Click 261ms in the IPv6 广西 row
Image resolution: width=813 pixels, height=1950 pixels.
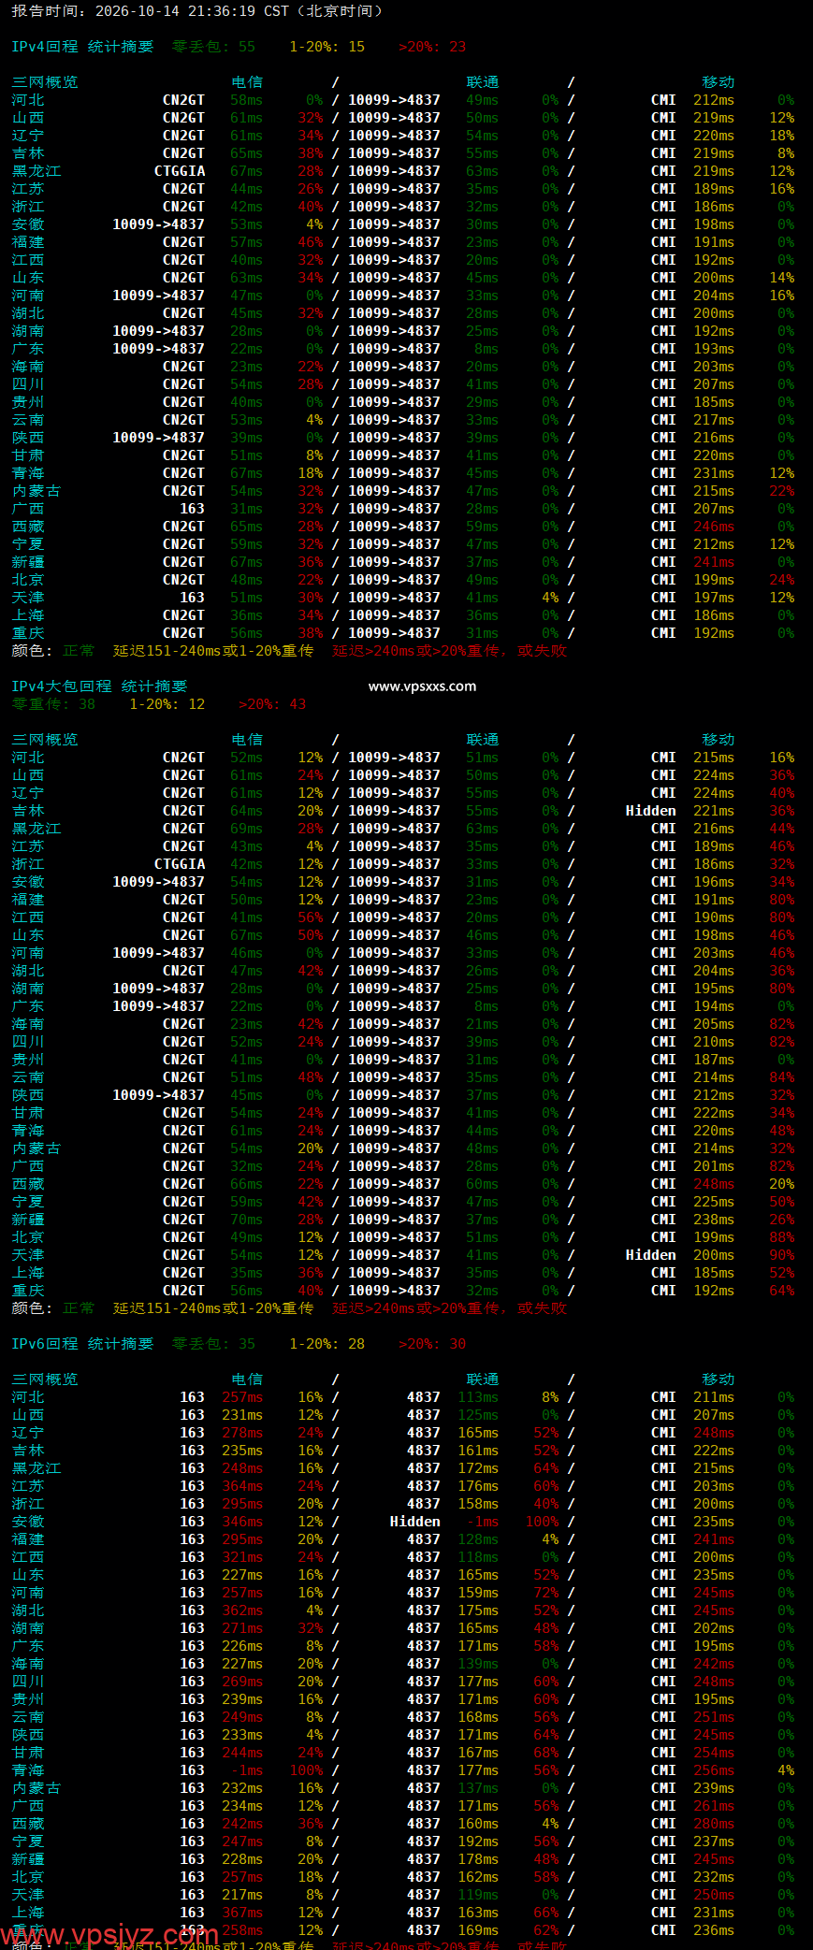(x=714, y=1806)
